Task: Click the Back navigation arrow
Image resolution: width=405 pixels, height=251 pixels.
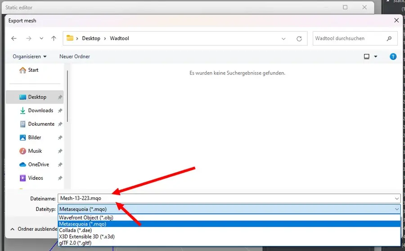Action: click(x=14, y=39)
